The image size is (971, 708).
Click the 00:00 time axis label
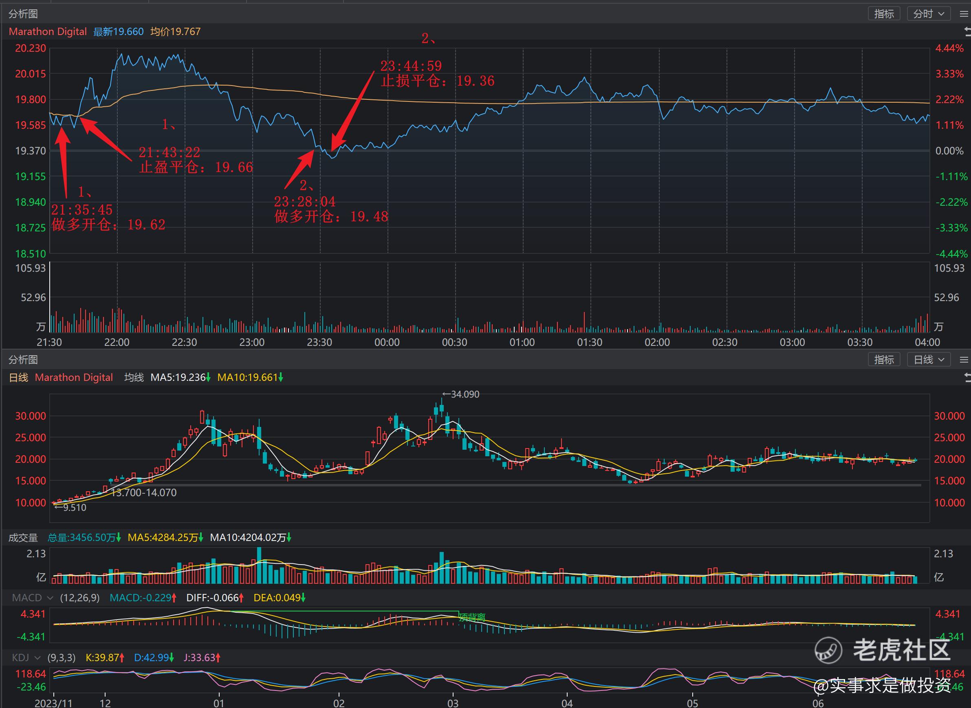click(387, 342)
